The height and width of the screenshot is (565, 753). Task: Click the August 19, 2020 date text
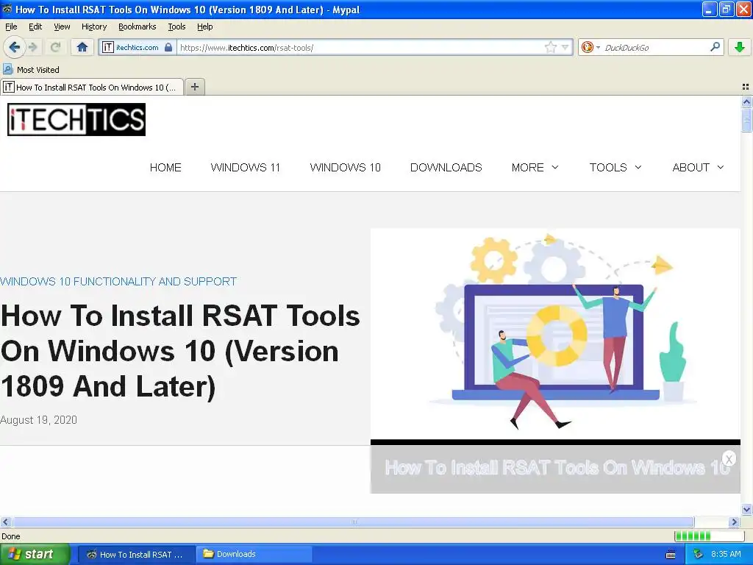38,420
